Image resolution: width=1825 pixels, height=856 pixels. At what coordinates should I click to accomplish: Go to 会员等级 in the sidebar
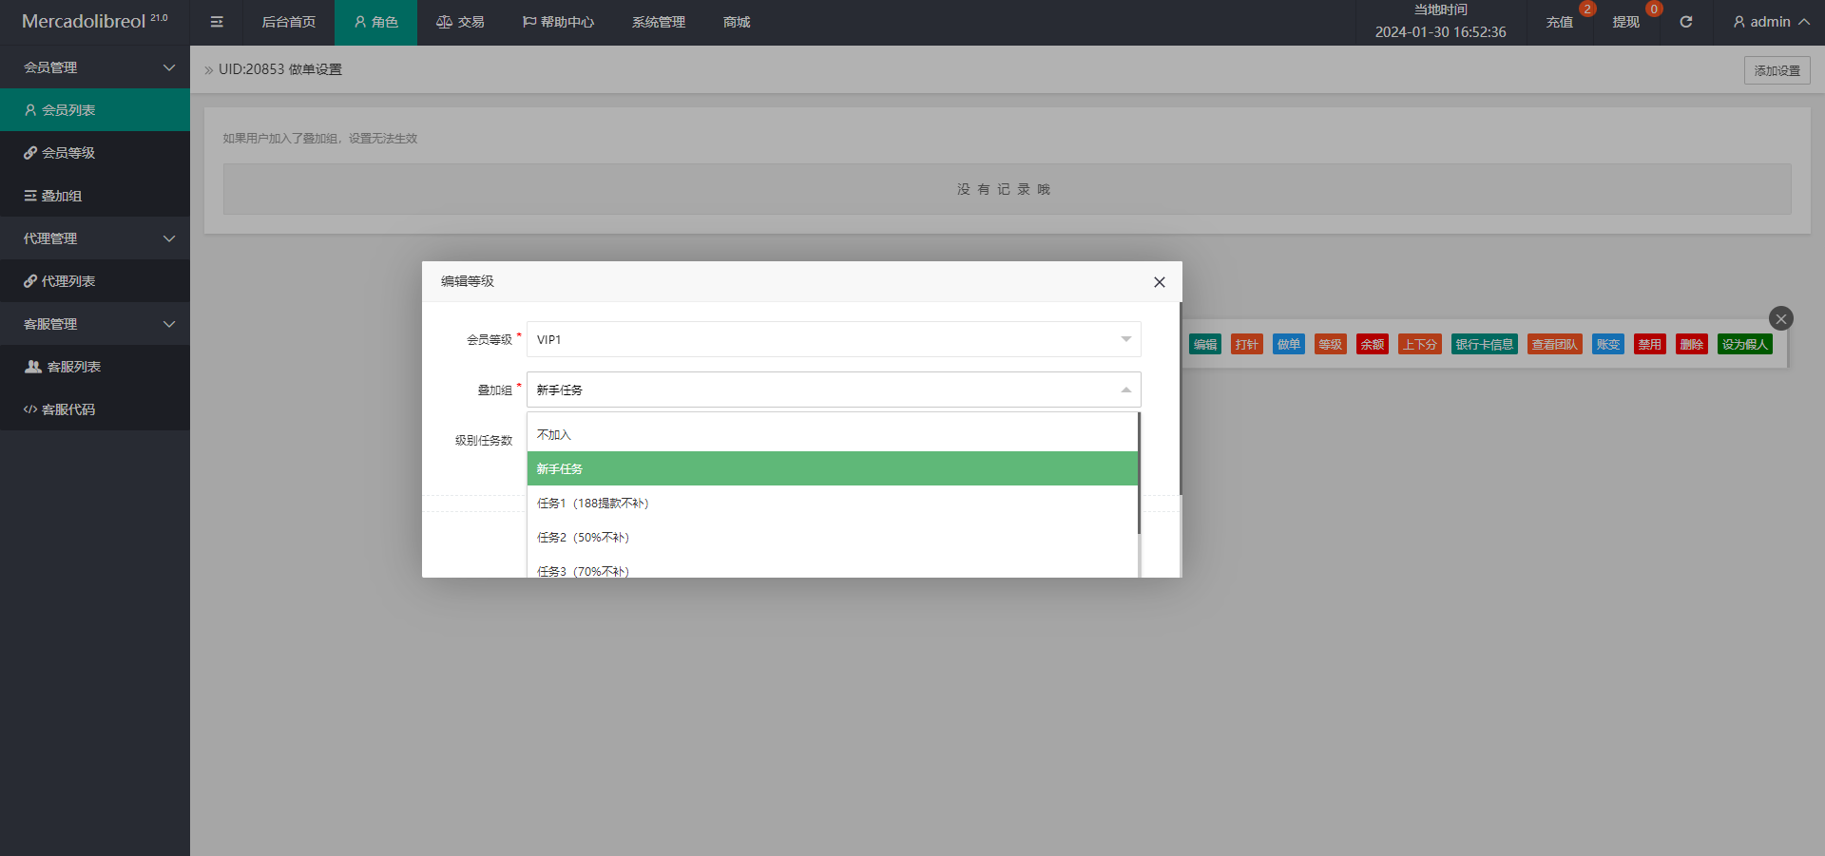coord(95,153)
